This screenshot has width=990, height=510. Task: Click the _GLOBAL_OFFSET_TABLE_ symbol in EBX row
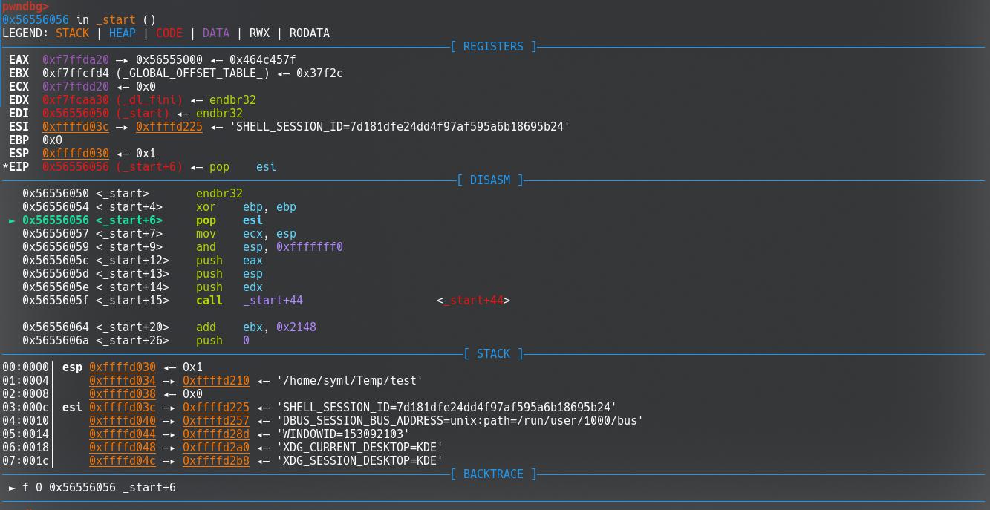(x=192, y=73)
